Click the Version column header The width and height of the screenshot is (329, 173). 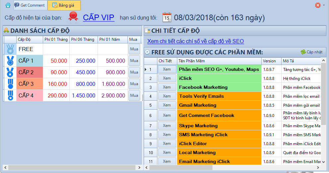pyautogui.click(x=271, y=61)
